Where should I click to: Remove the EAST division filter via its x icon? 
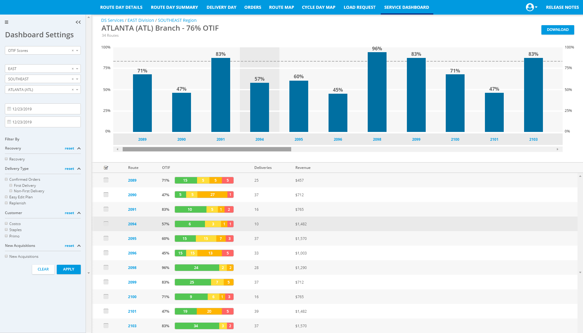[x=73, y=69]
